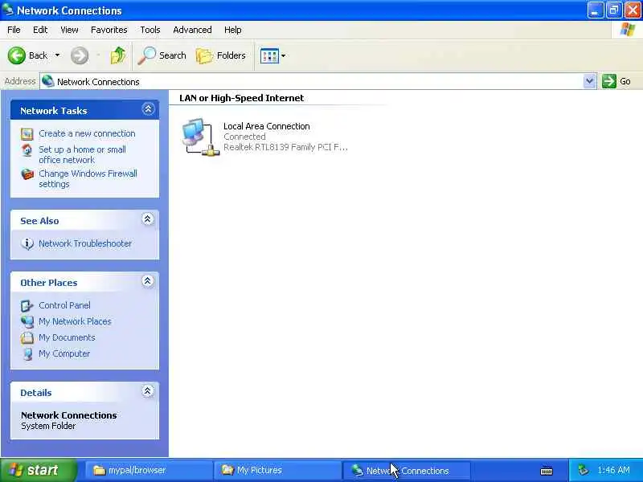Click the network tray icon
This screenshot has height=482, width=643.
coord(583,470)
